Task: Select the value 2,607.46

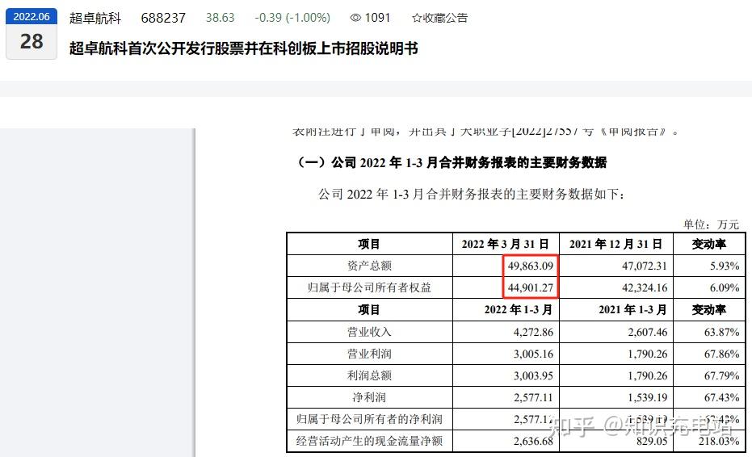Action: (x=648, y=332)
